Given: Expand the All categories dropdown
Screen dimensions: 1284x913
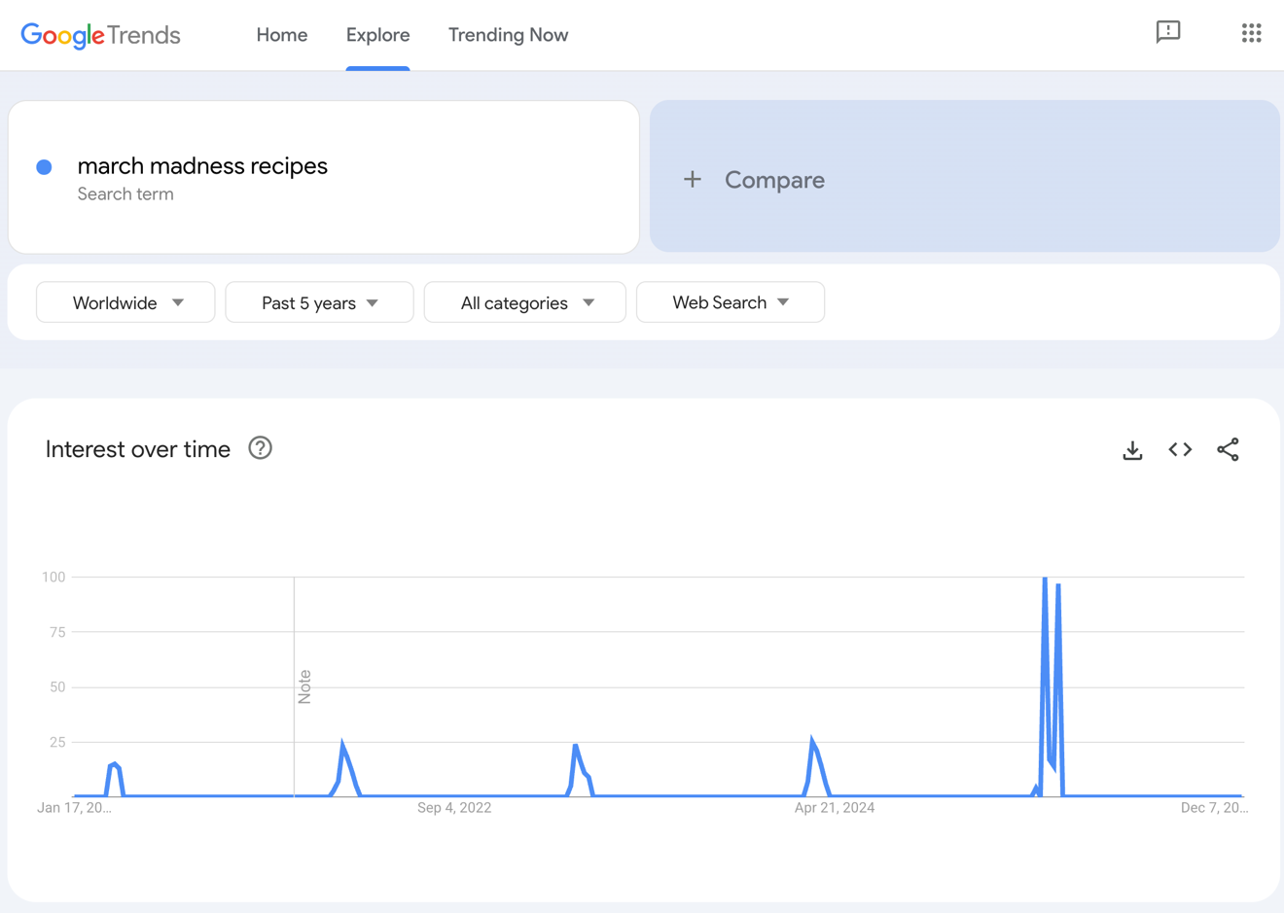Looking at the screenshot, I should [524, 302].
